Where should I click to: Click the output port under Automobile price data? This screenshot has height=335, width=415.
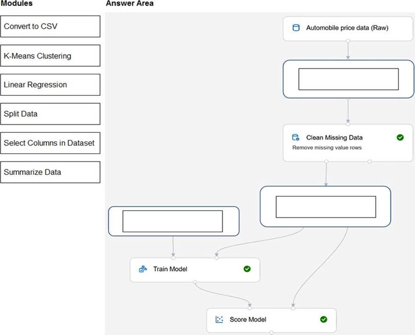point(348,41)
